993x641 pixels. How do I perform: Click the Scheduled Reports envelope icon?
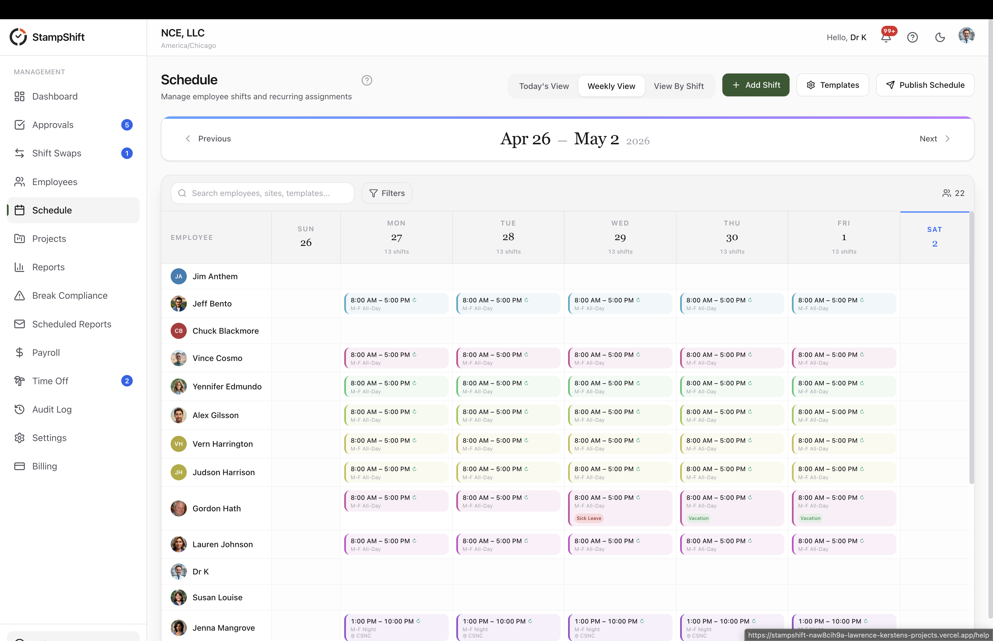point(20,324)
